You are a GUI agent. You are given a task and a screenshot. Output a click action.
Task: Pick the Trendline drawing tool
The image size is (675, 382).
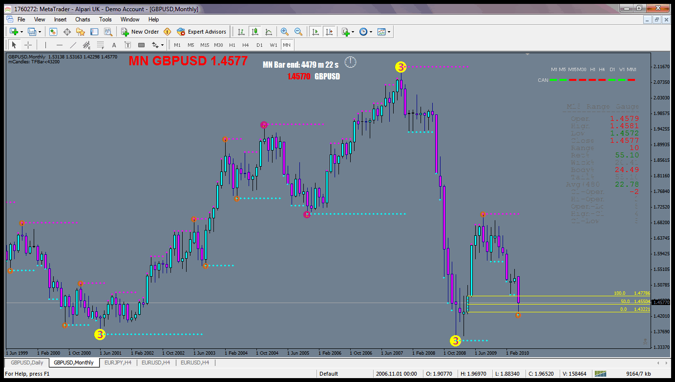point(73,45)
